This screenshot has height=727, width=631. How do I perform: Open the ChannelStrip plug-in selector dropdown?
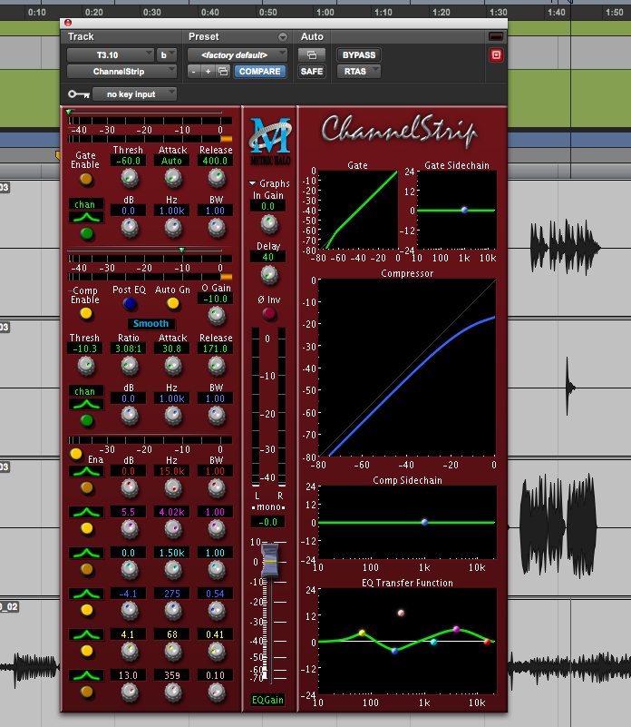(x=121, y=72)
